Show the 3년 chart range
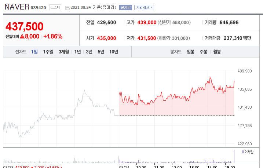The height and width of the screenshot is (168, 263). click(x=89, y=52)
